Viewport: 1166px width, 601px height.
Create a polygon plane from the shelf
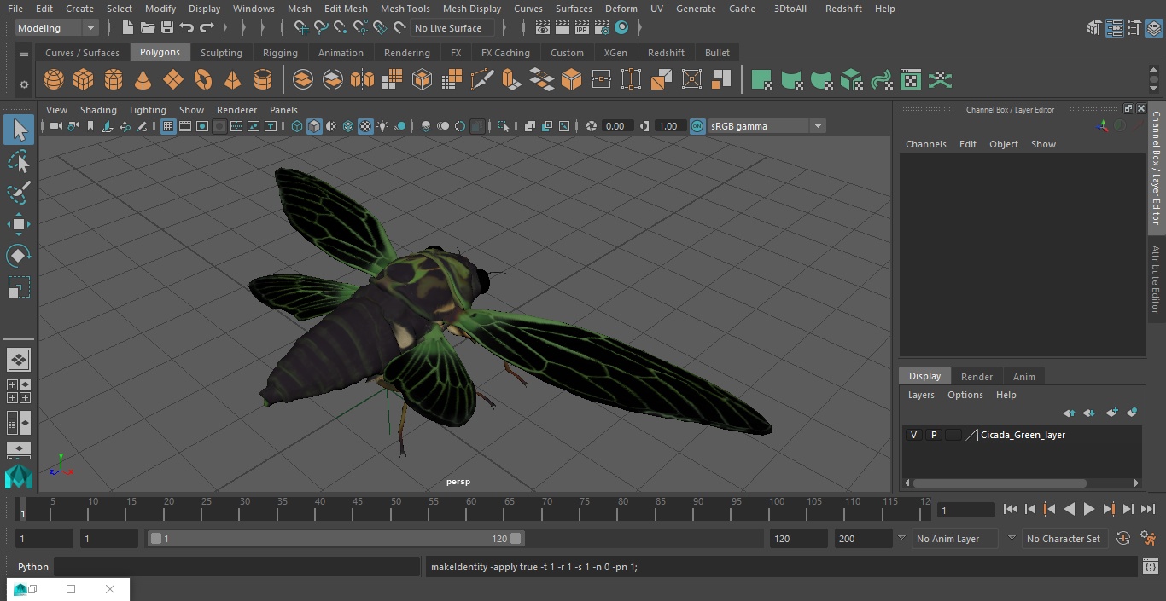pyautogui.click(x=172, y=80)
